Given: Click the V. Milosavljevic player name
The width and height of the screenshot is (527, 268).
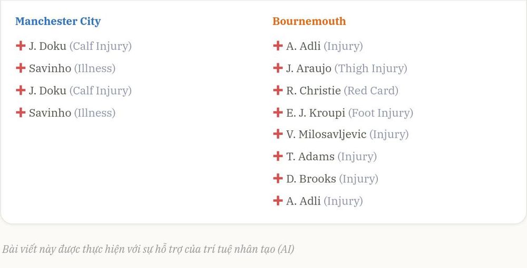Looking at the screenshot, I should [x=326, y=135].
